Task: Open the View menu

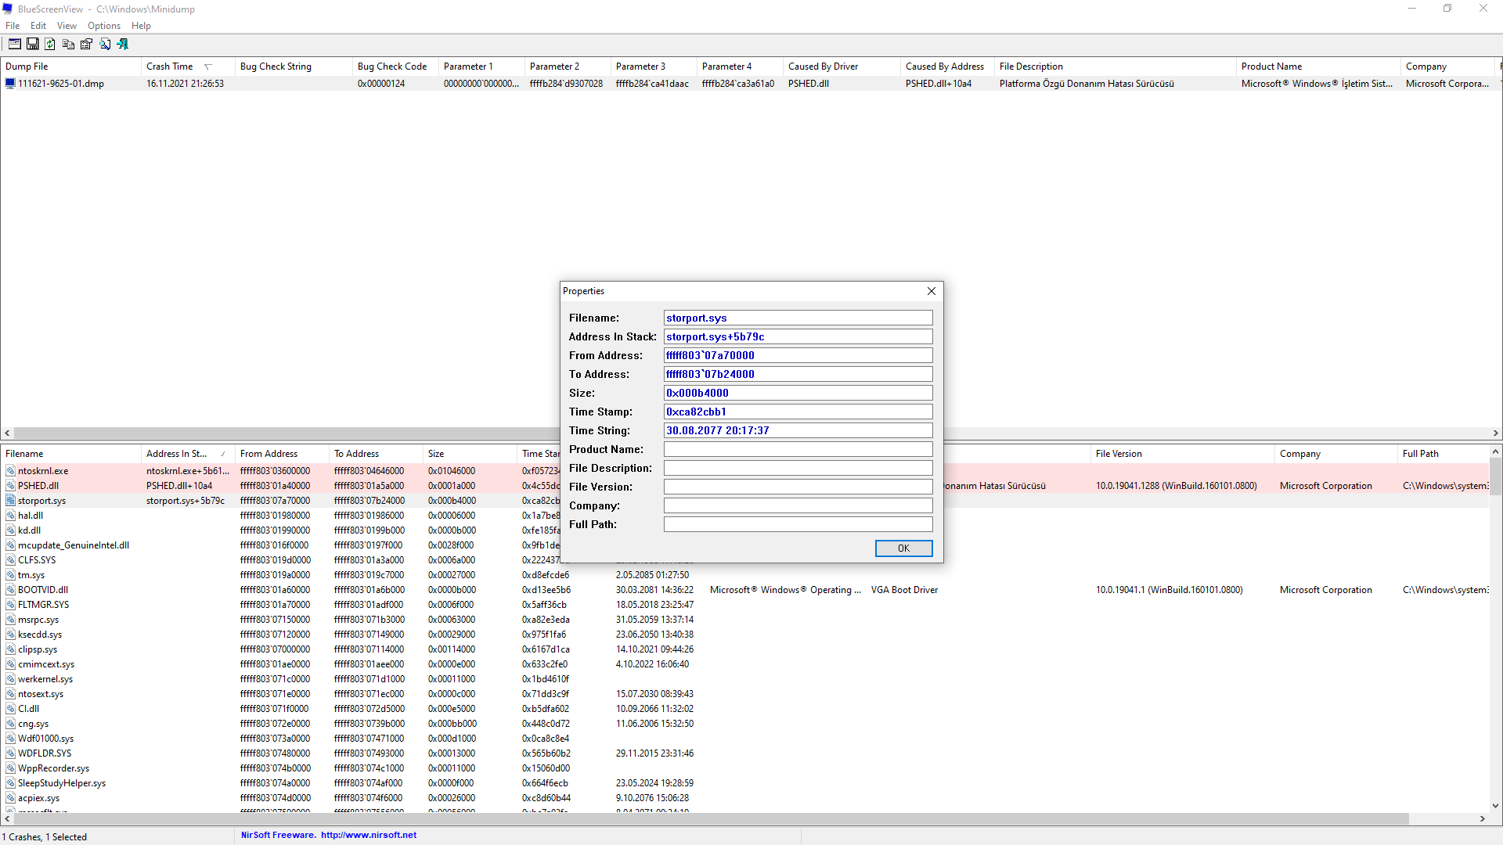Action: click(x=67, y=26)
